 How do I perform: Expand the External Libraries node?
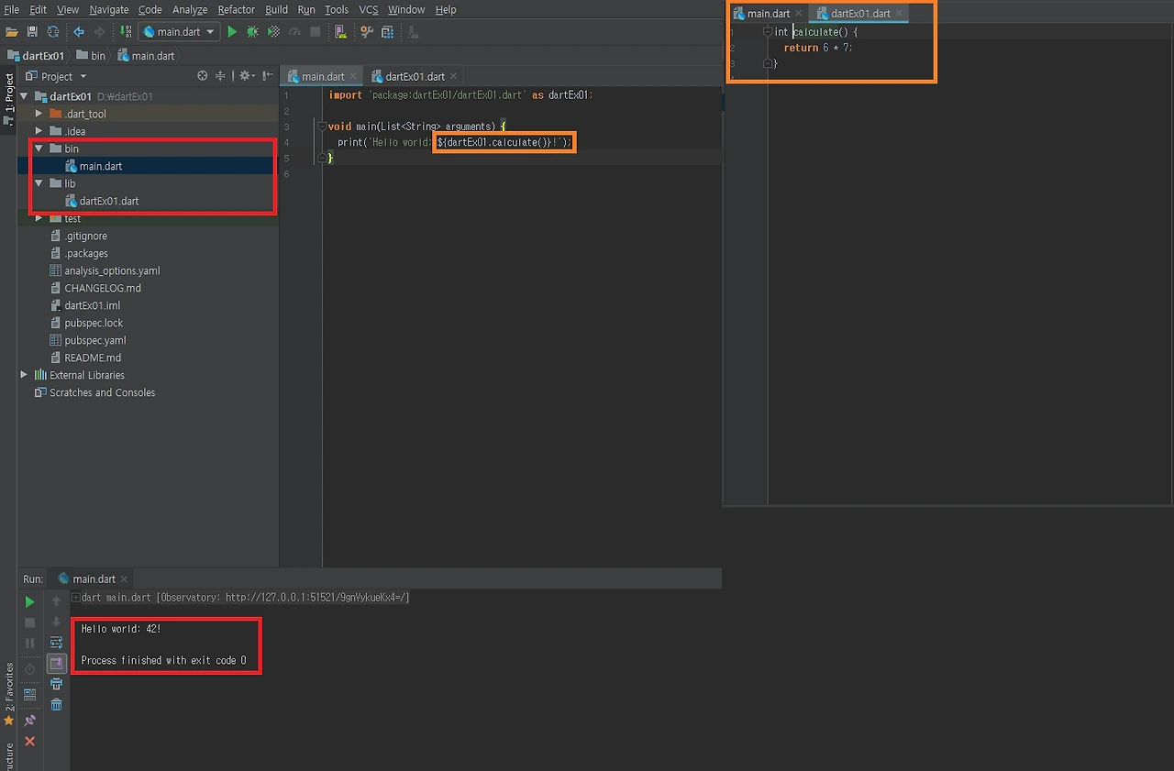tap(24, 375)
